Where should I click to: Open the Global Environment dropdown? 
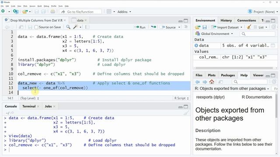(x=214, y=34)
